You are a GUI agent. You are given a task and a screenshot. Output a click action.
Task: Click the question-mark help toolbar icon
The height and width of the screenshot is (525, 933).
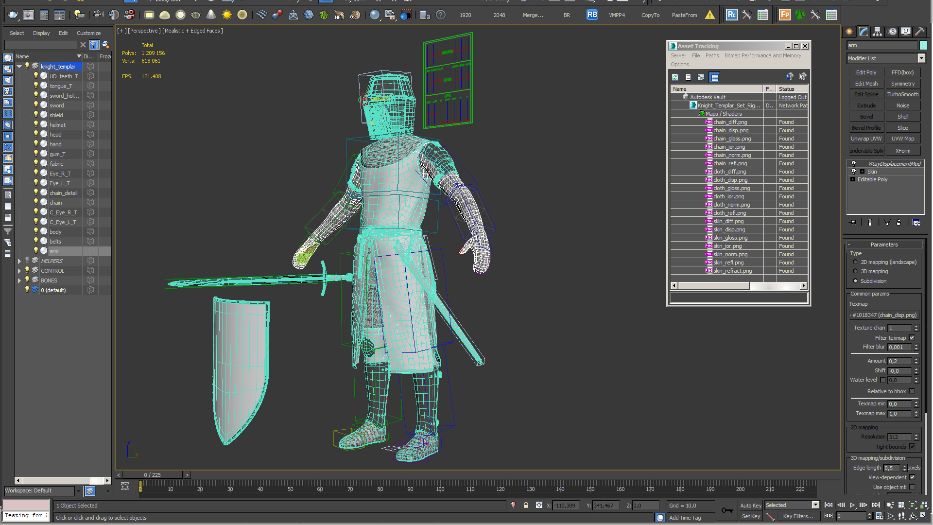(440, 15)
